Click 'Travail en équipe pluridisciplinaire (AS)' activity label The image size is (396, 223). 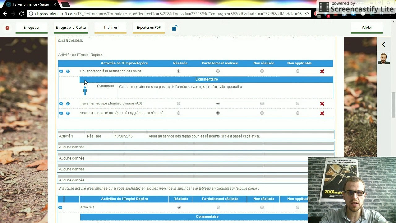[111, 103]
